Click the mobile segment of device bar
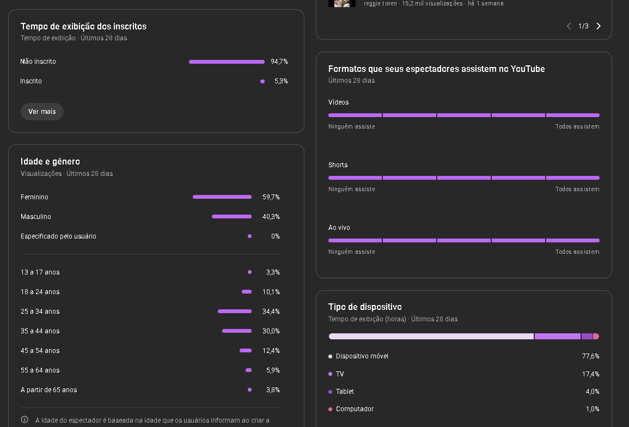Image resolution: width=629 pixels, height=427 pixels. (431, 337)
